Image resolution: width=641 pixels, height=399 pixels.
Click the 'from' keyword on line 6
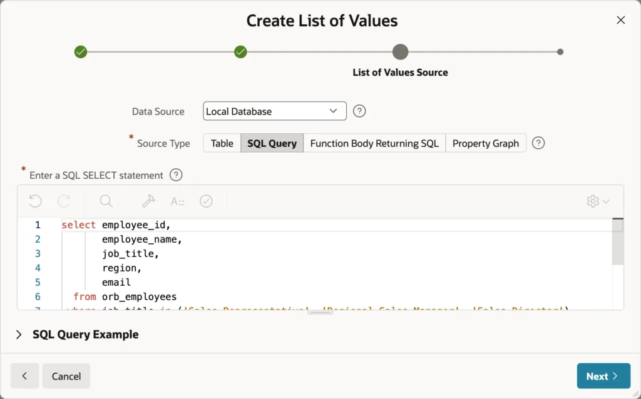[85, 296]
